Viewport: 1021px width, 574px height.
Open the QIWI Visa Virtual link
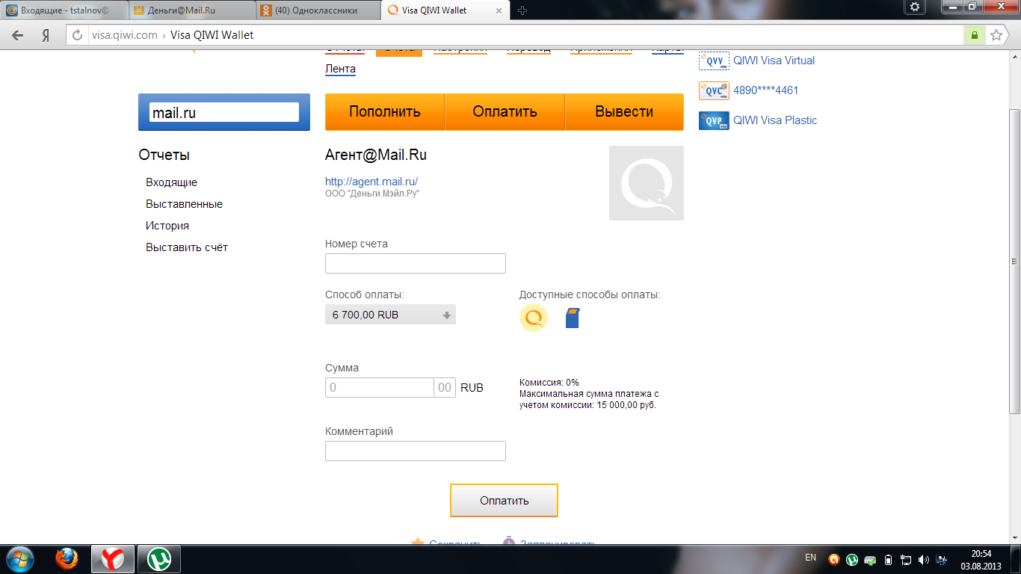click(x=774, y=61)
